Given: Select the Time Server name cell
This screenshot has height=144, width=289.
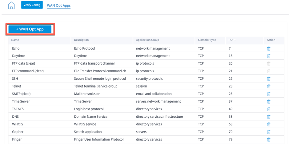Looking at the screenshot, I should [x=21, y=101].
